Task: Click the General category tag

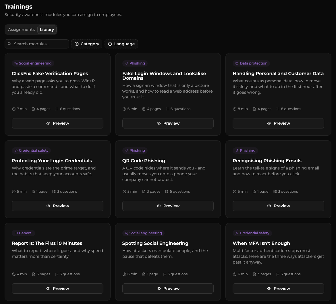Action: pos(23,233)
